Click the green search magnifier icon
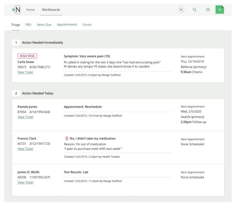Screen dimensions: 236x206 [195, 10]
